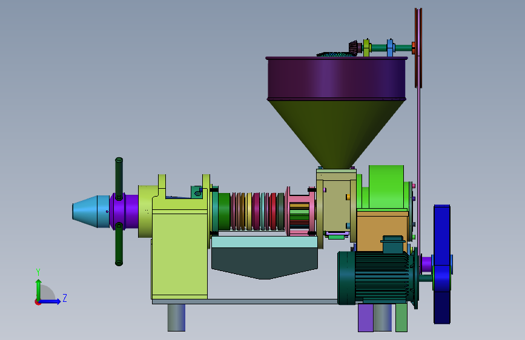
Task: Pick the blue bearing block on top shaft
Action: click(x=390, y=48)
